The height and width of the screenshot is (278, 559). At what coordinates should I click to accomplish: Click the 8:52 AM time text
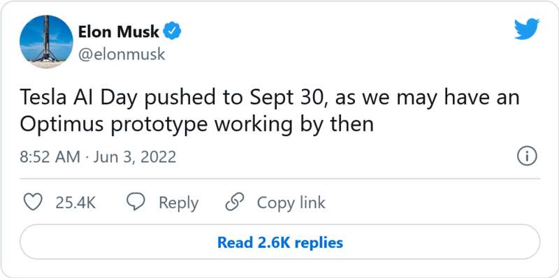tap(50, 157)
